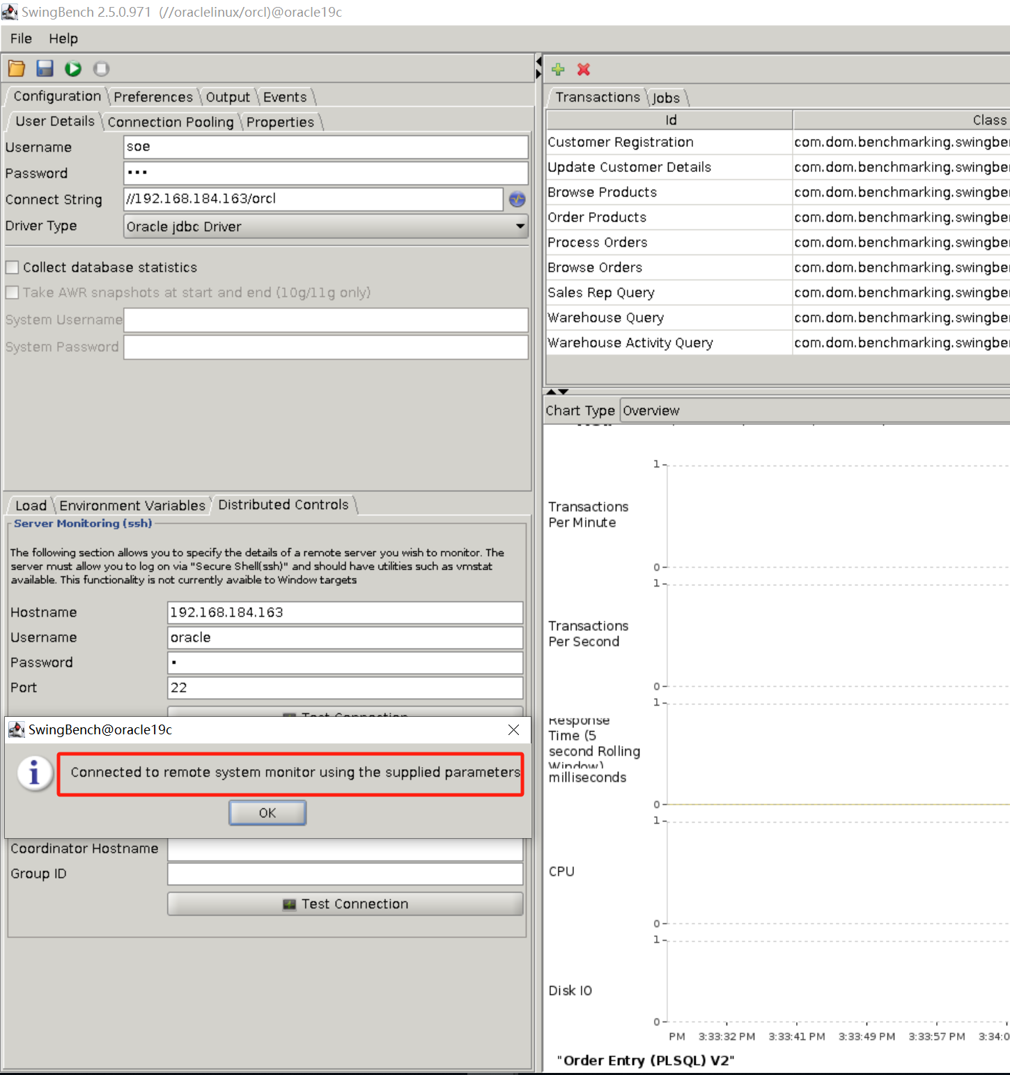
Task: Select the Sales Rep Query transaction row
Action: coord(778,293)
